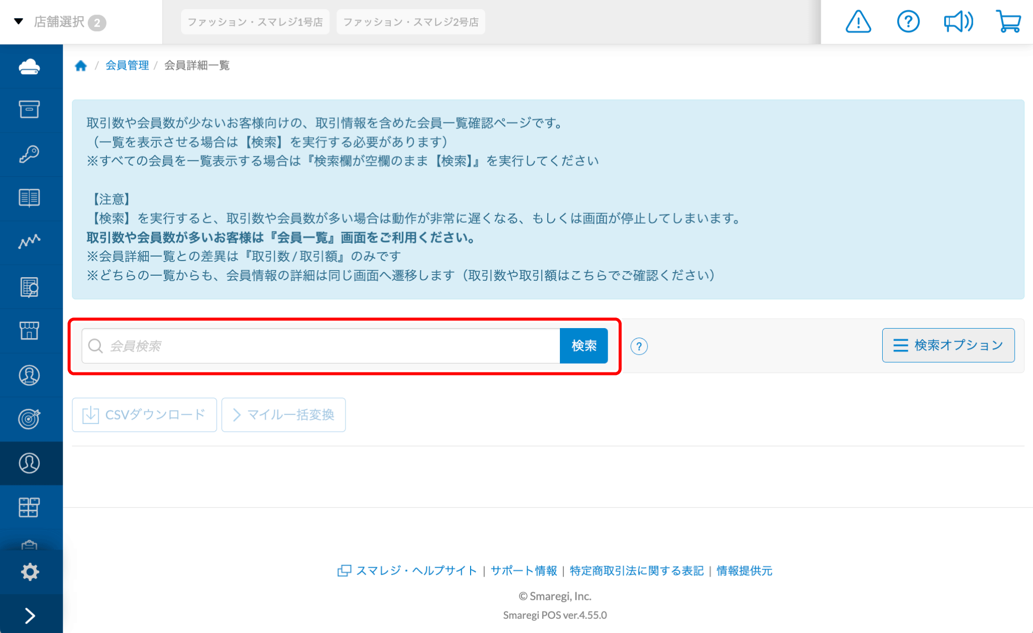Select the ファッション・スマレジ1号店 store tab
Image resolution: width=1033 pixels, height=633 pixels.
click(255, 22)
